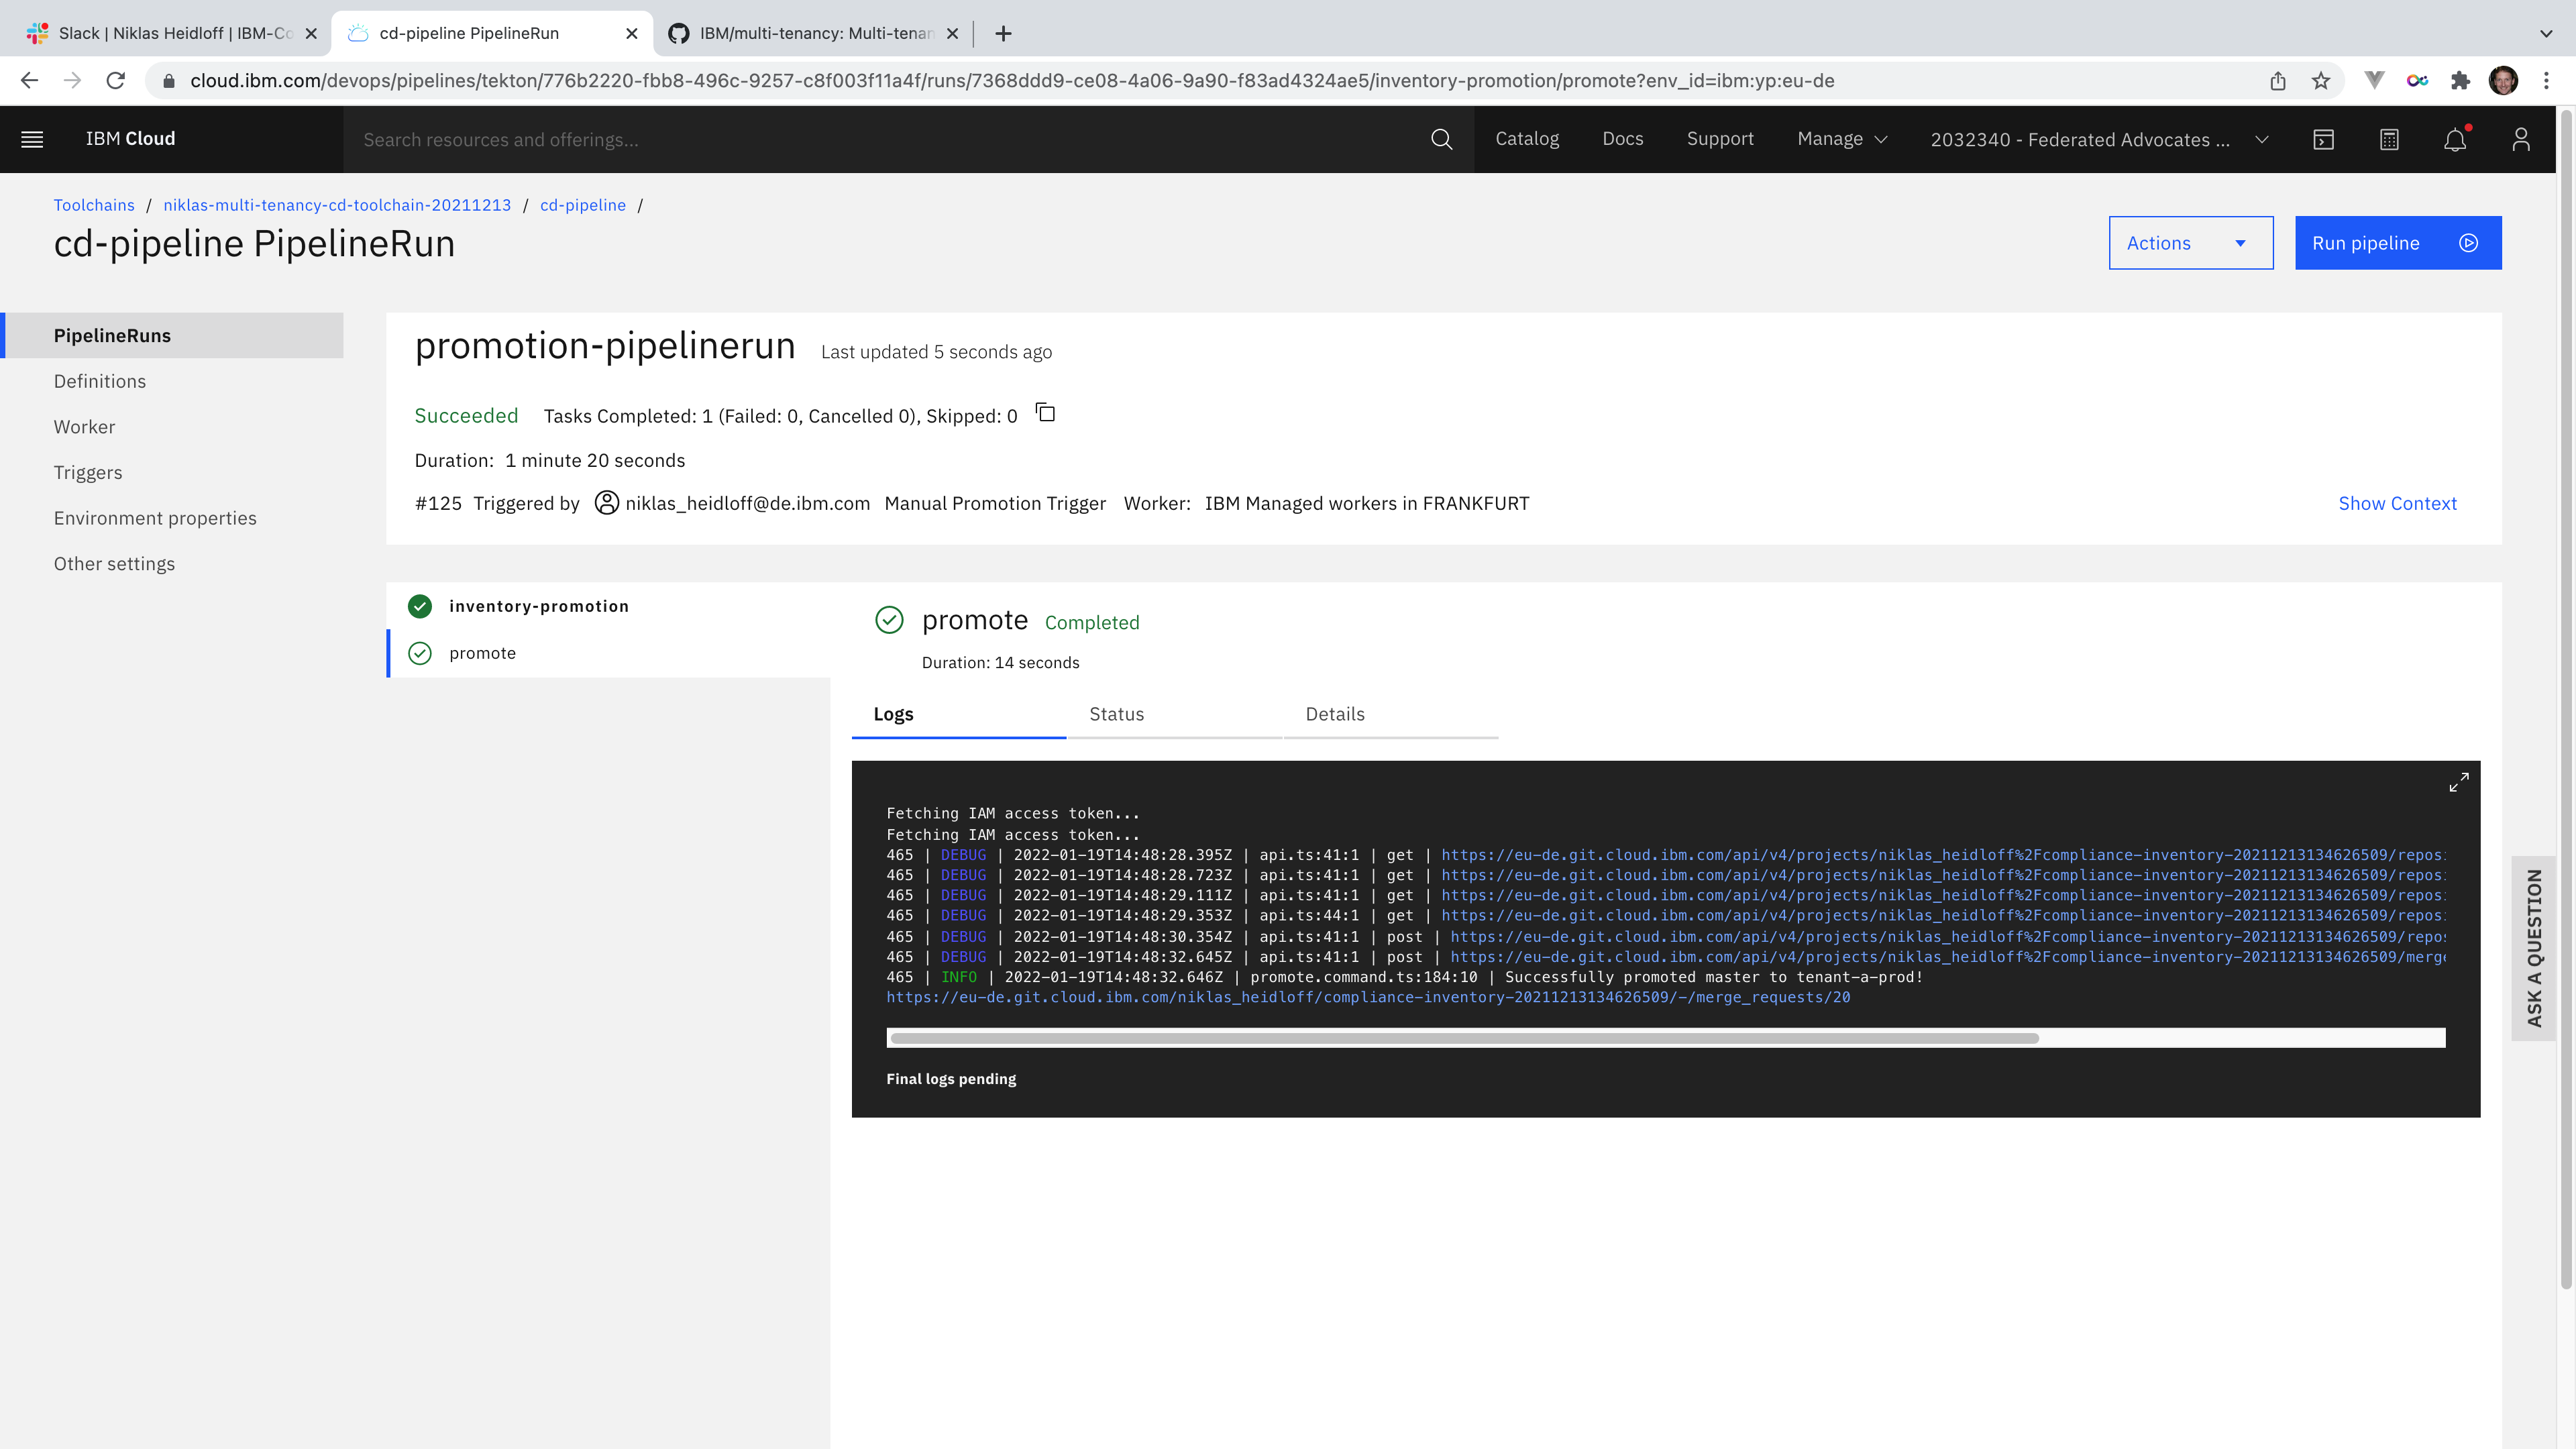Click the Run pipeline button
The width and height of the screenshot is (2576, 1449).
click(2397, 243)
